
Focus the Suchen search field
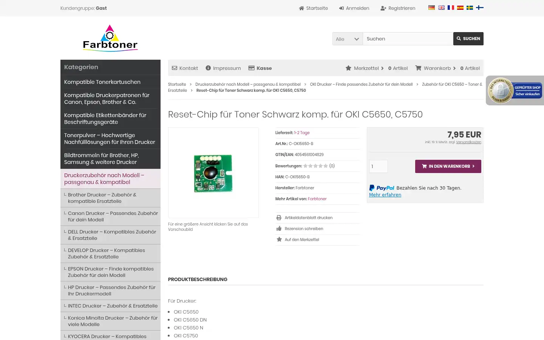pos(408,39)
